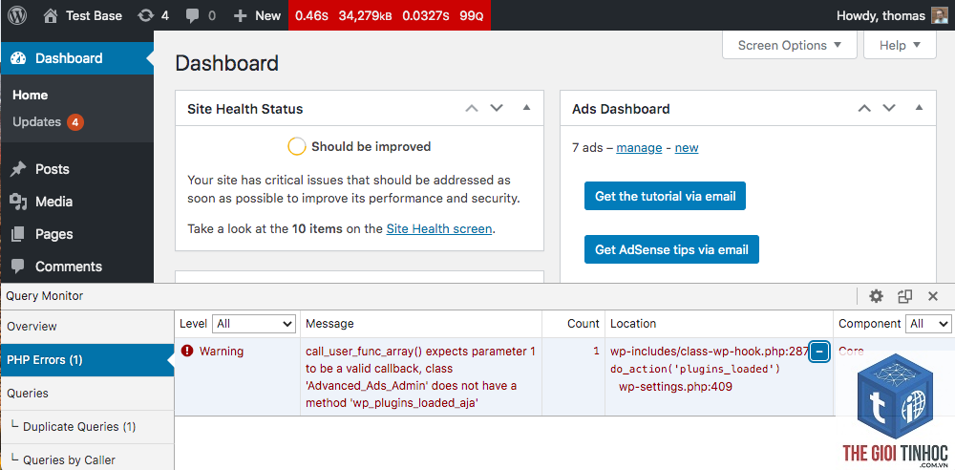Viewport: 955px width, 470px height.
Task: Click the 0.46s page generation time
Action: point(312,16)
